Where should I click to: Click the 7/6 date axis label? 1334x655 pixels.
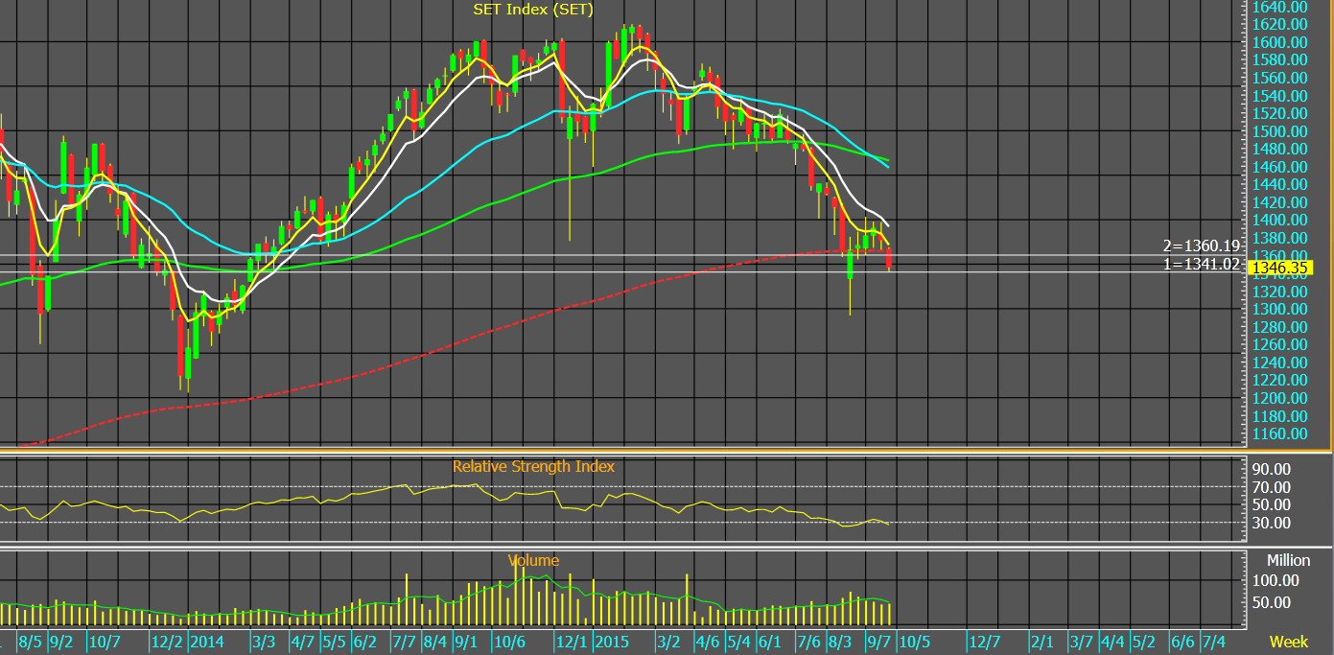point(808,641)
